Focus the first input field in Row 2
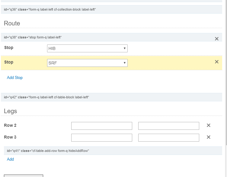Screen dimensions: 227x177 102,126
